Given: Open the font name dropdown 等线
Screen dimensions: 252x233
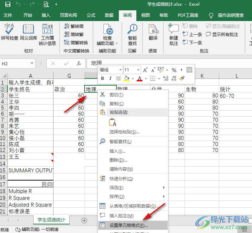Looking at the screenshot, I should point(111,70).
